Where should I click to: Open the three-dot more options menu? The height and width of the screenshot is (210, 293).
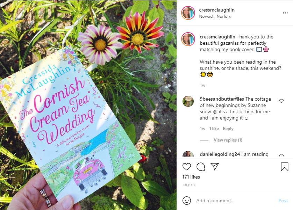click(x=285, y=13)
